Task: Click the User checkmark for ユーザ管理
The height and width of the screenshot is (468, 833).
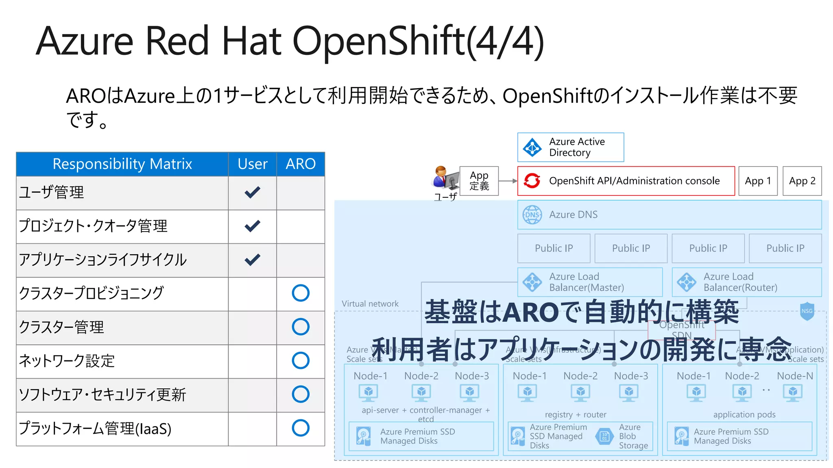Action: (x=253, y=192)
